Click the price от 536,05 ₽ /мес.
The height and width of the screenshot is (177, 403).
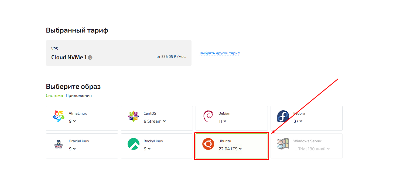[x=171, y=57]
